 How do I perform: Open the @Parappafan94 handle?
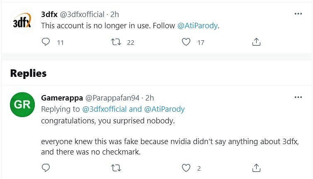tap(112, 98)
